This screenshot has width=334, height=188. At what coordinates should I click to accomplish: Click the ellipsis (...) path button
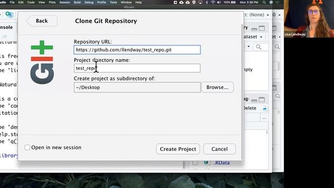point(265,118)
